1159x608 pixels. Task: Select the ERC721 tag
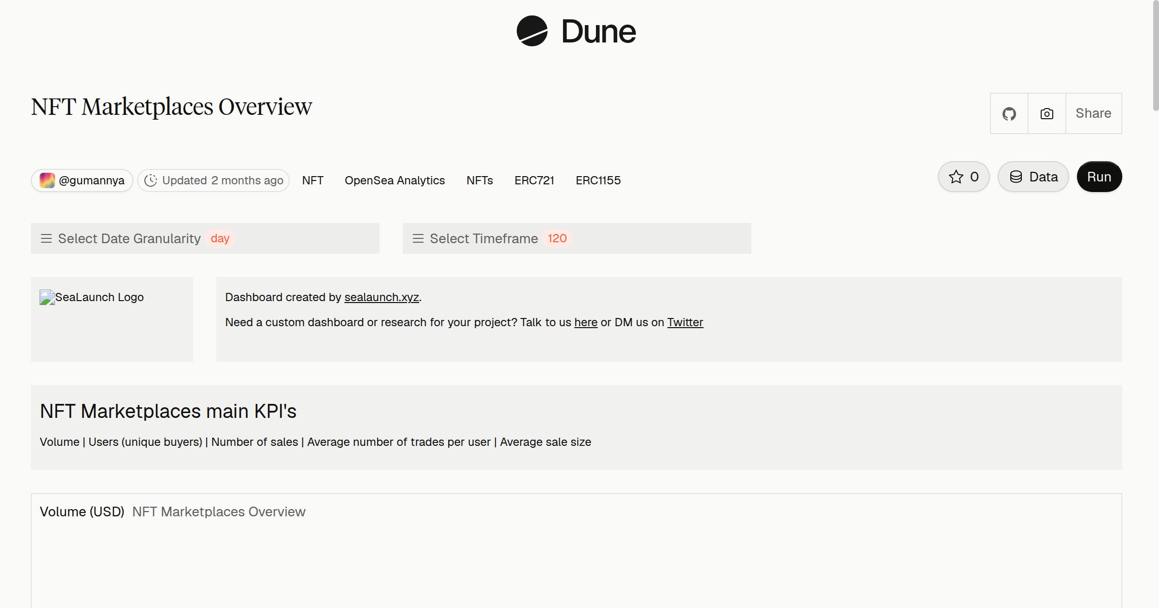534,180
